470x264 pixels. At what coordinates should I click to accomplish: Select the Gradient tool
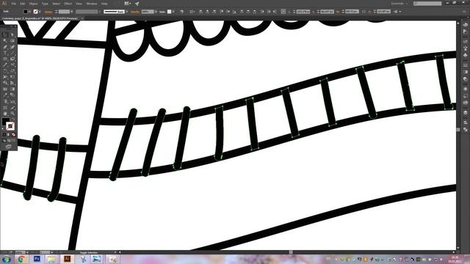point(13,89)
